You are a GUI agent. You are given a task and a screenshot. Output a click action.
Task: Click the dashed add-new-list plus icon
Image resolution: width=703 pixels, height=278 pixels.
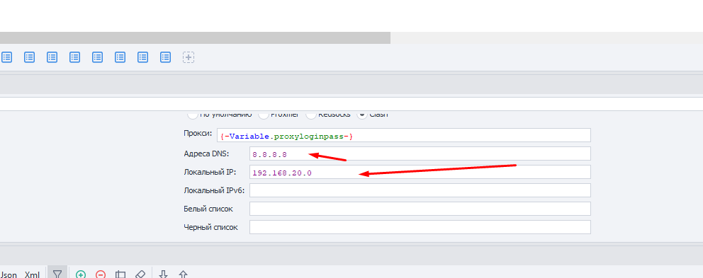pos(189,57)
